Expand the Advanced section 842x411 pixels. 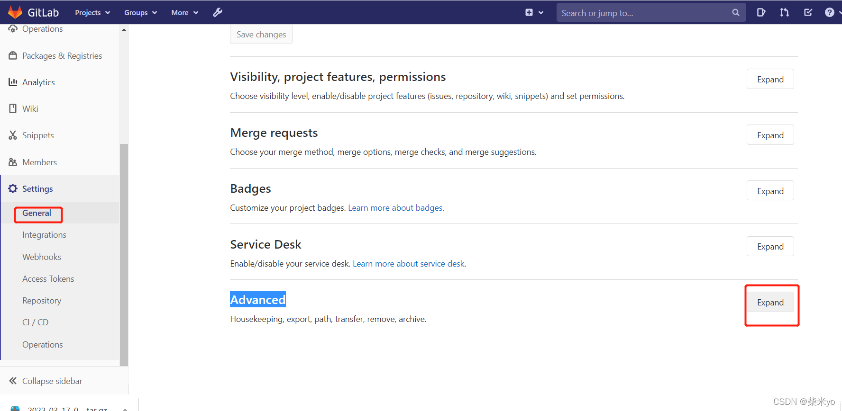click(770, 302)
